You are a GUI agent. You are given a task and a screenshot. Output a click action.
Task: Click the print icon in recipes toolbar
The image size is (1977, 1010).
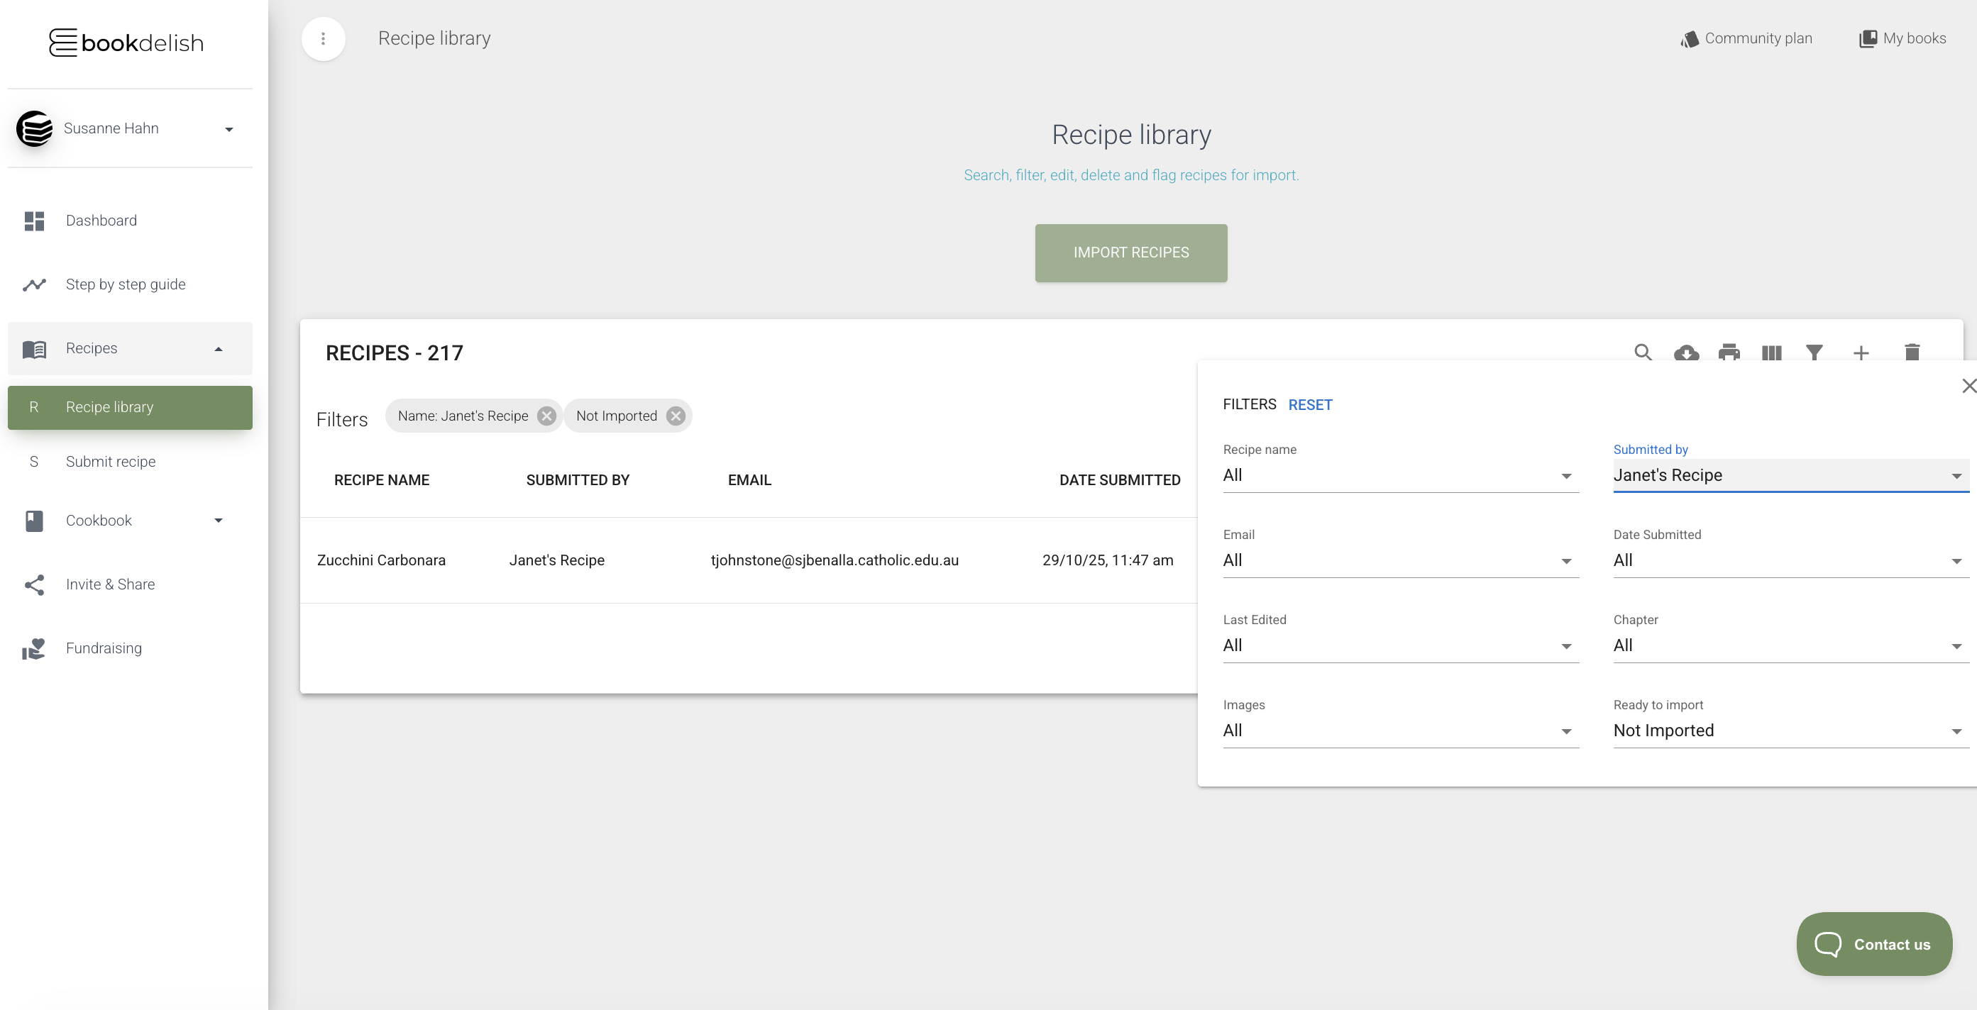1729,353
